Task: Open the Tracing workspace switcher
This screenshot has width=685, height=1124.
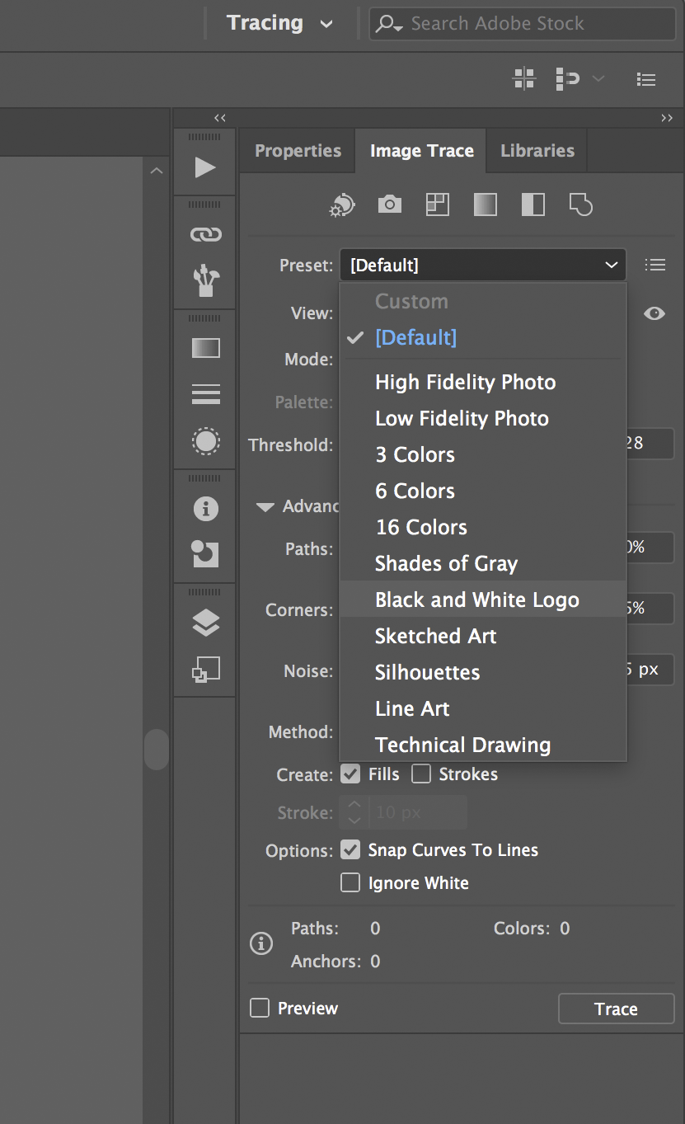Action: [x=279, y=23]
